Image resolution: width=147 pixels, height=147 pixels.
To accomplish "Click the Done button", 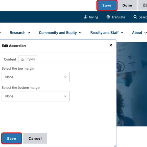I will (127, 5).
